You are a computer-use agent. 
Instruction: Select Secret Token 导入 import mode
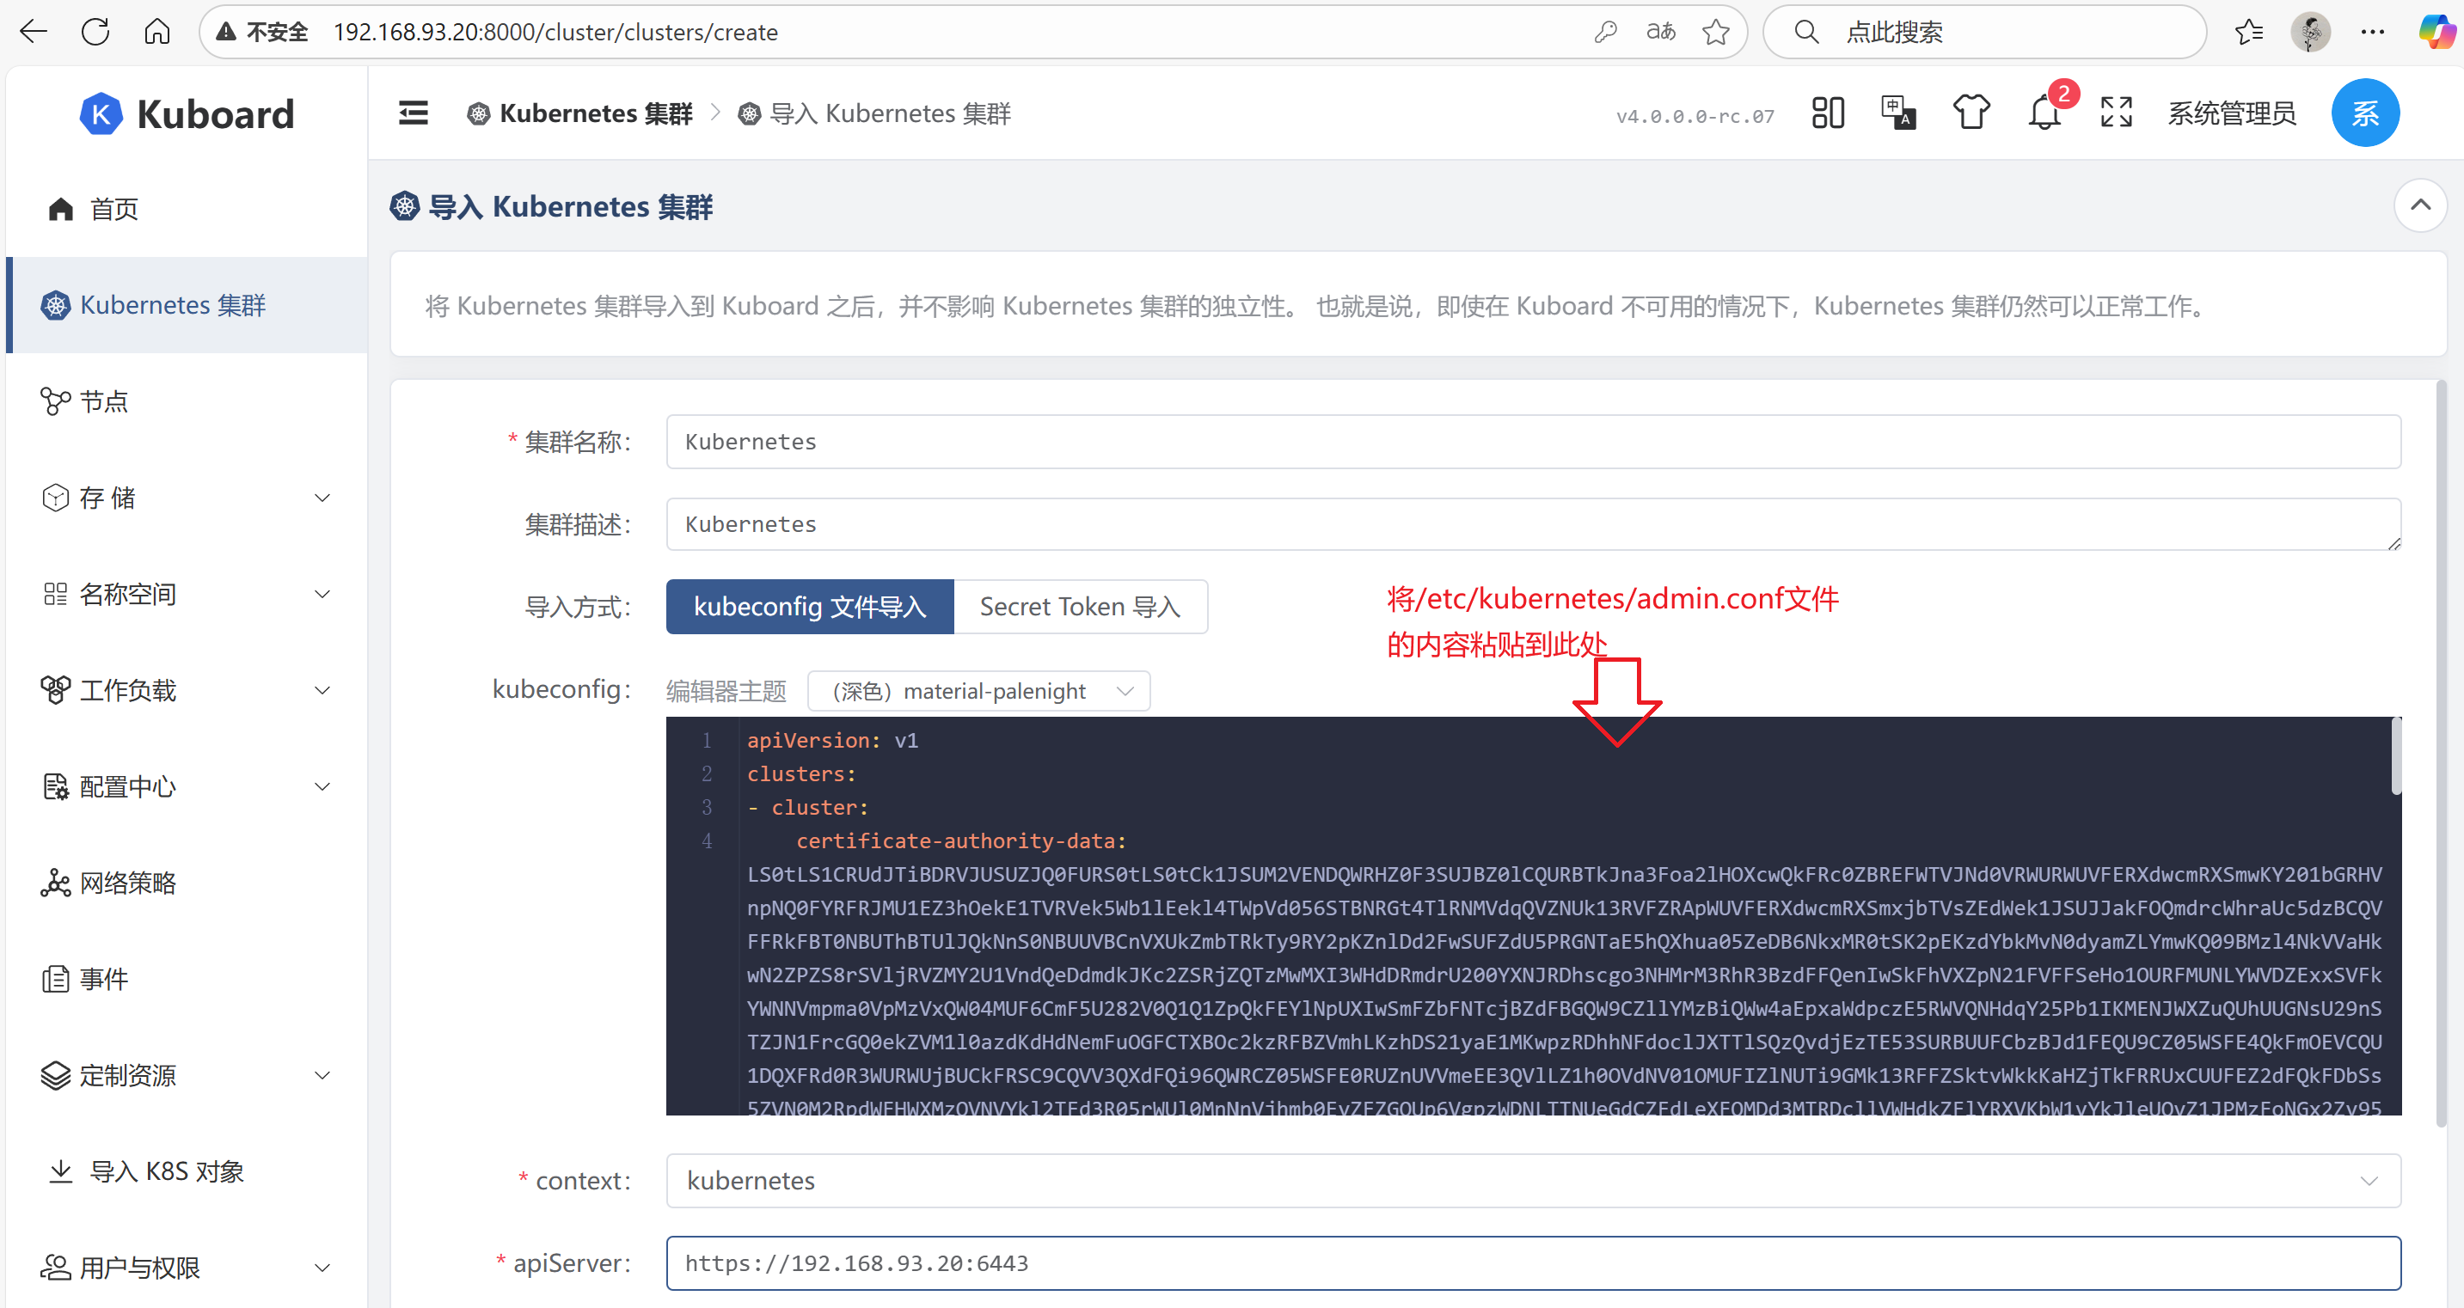[x=1080, y=606]
